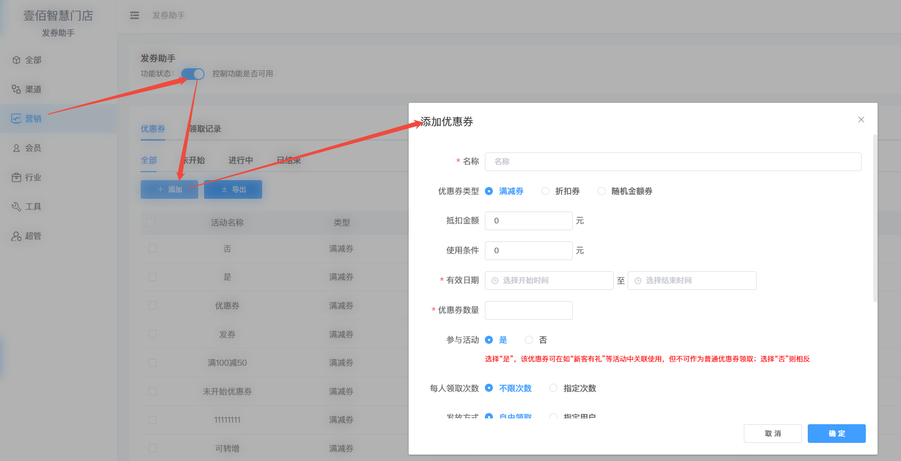Click the 全部 cube icon in sidebar
901x461 pixels.
click(x=17, y=60)
